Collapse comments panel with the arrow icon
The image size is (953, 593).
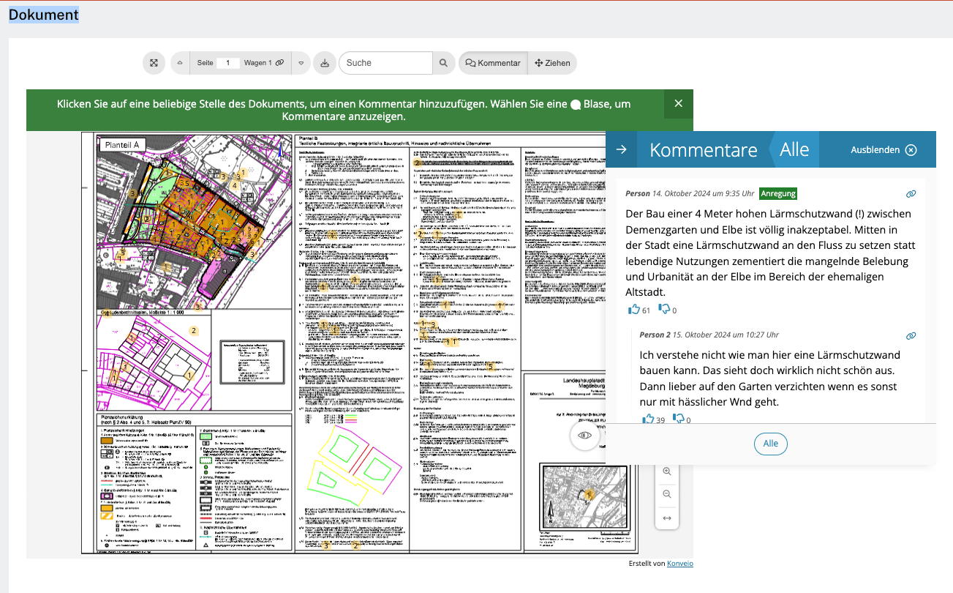pos(621,150)
